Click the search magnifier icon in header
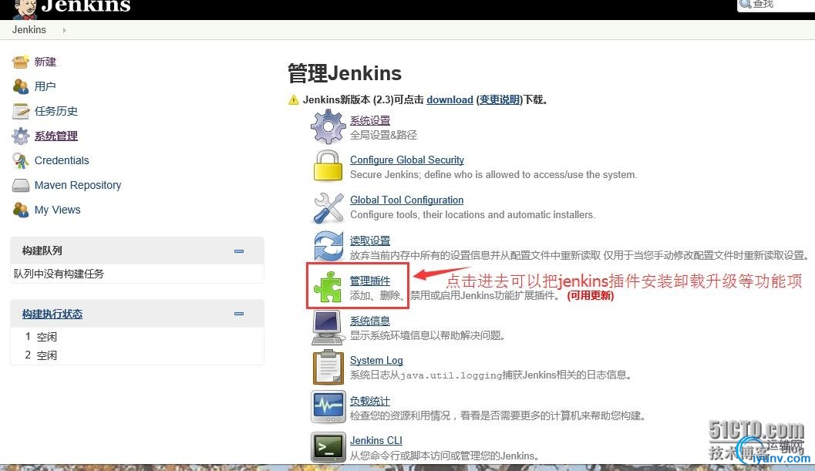Viewport: 815px width, 471px height. point(746,4)
